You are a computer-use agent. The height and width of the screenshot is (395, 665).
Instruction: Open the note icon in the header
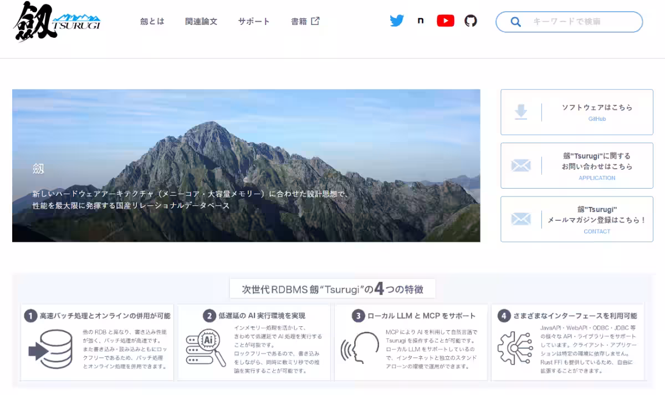tap(421, 21)
